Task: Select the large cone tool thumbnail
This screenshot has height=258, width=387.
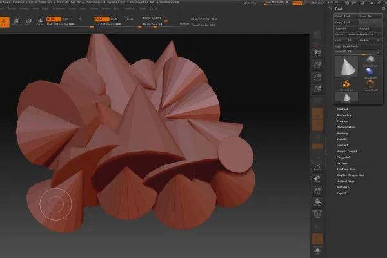Action: (346, 66)
